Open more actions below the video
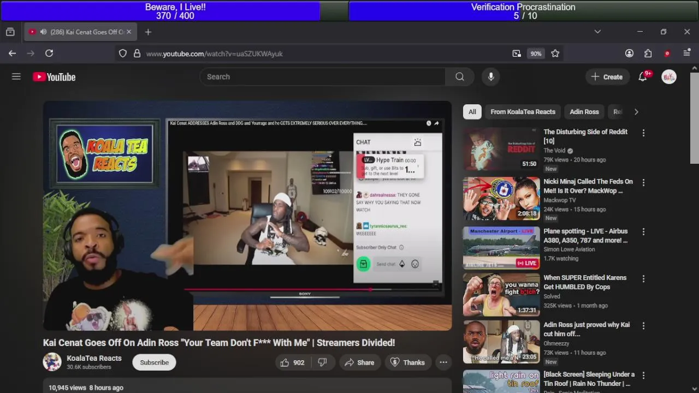The height and width of the screenshot is (393, 699). coord(443,362)
